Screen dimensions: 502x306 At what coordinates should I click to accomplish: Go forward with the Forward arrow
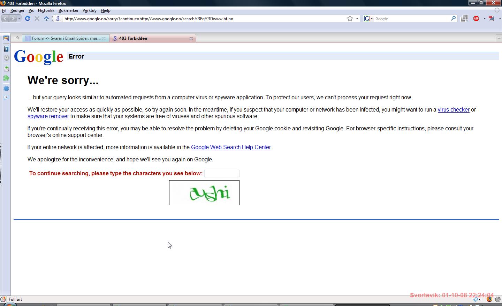click(13, 18)
